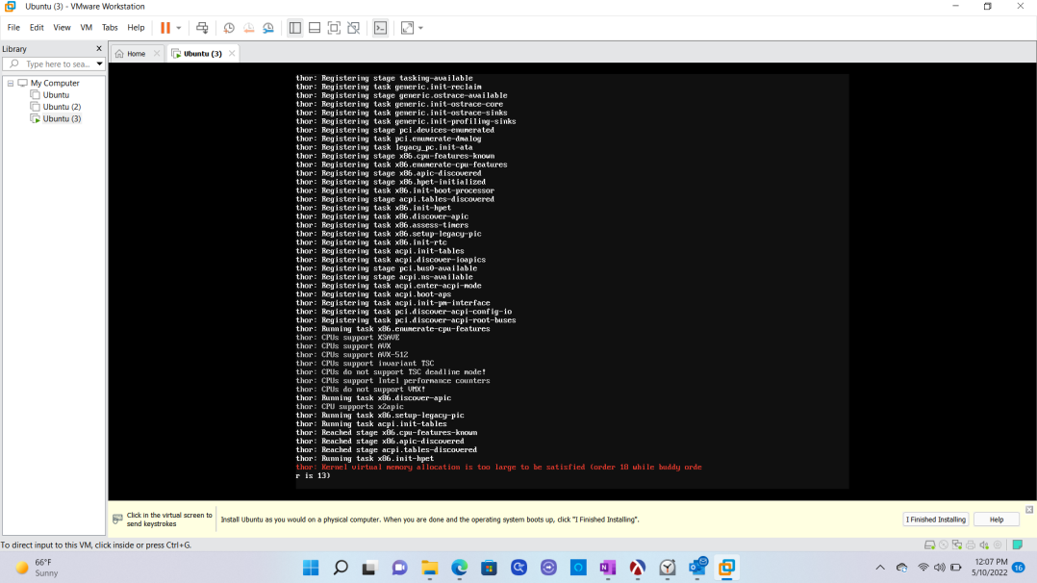Screen dimensions: 1037x583
Task: Select the Ubuntu (2) VM in library
Action: click(x=62, y=107)
